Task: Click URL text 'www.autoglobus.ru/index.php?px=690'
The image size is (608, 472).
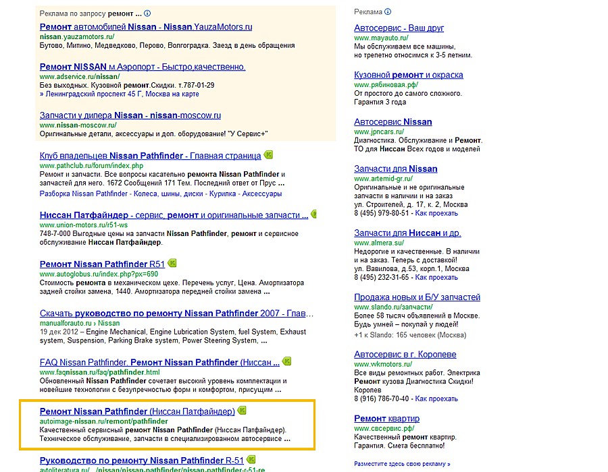Action: click(99, 274)
